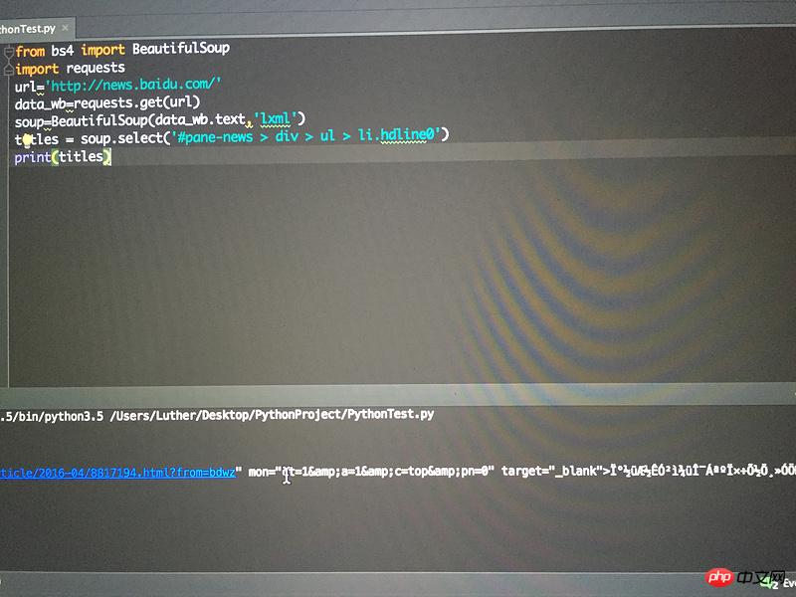Place cursor on 'BeautifulSoup' in the import line

[x=181, y=48]
